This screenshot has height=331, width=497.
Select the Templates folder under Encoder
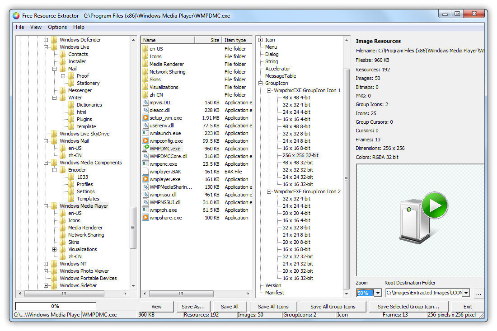point(88,199)
